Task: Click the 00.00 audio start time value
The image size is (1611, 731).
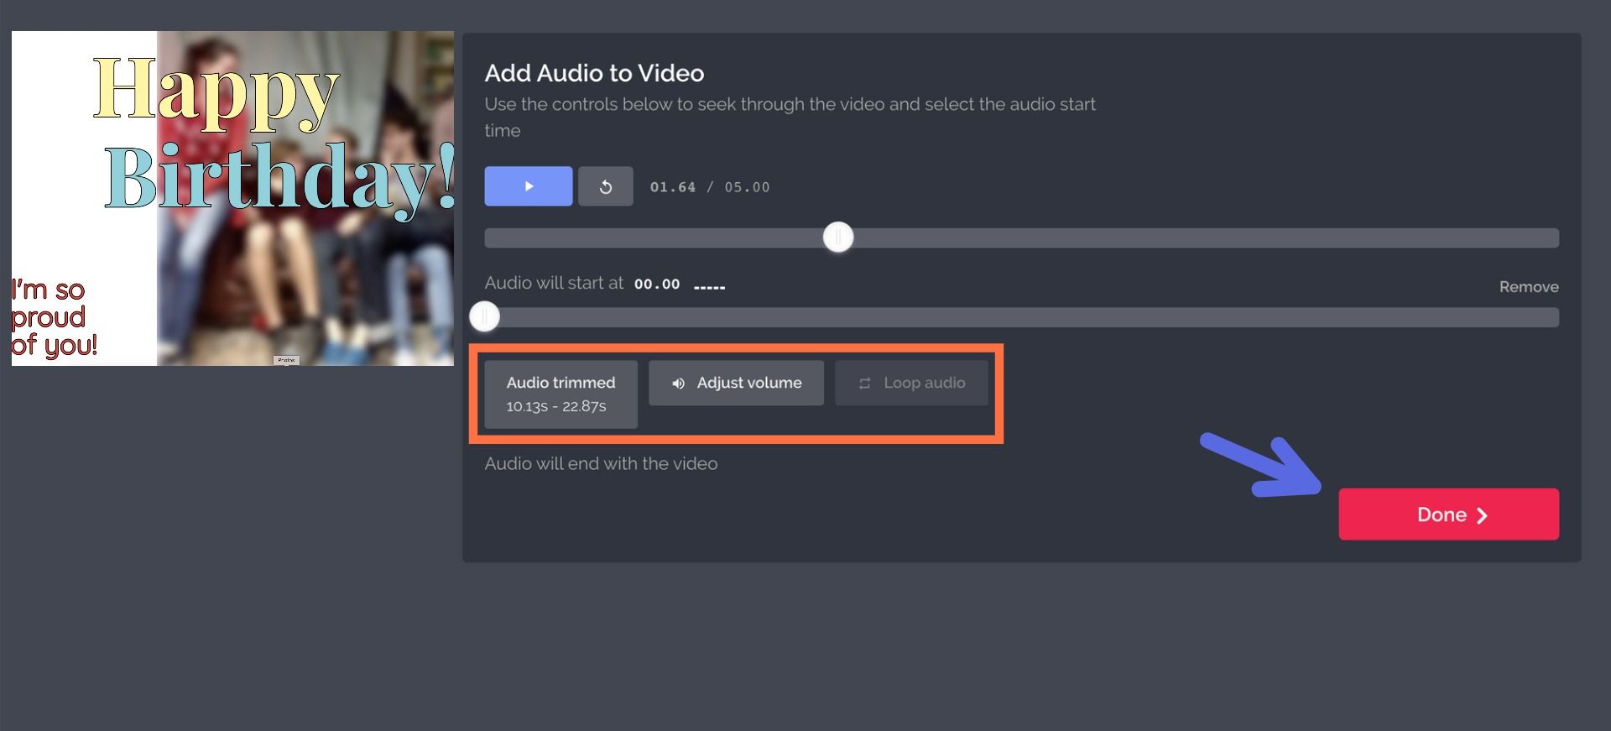Action: tap(656, 285)
